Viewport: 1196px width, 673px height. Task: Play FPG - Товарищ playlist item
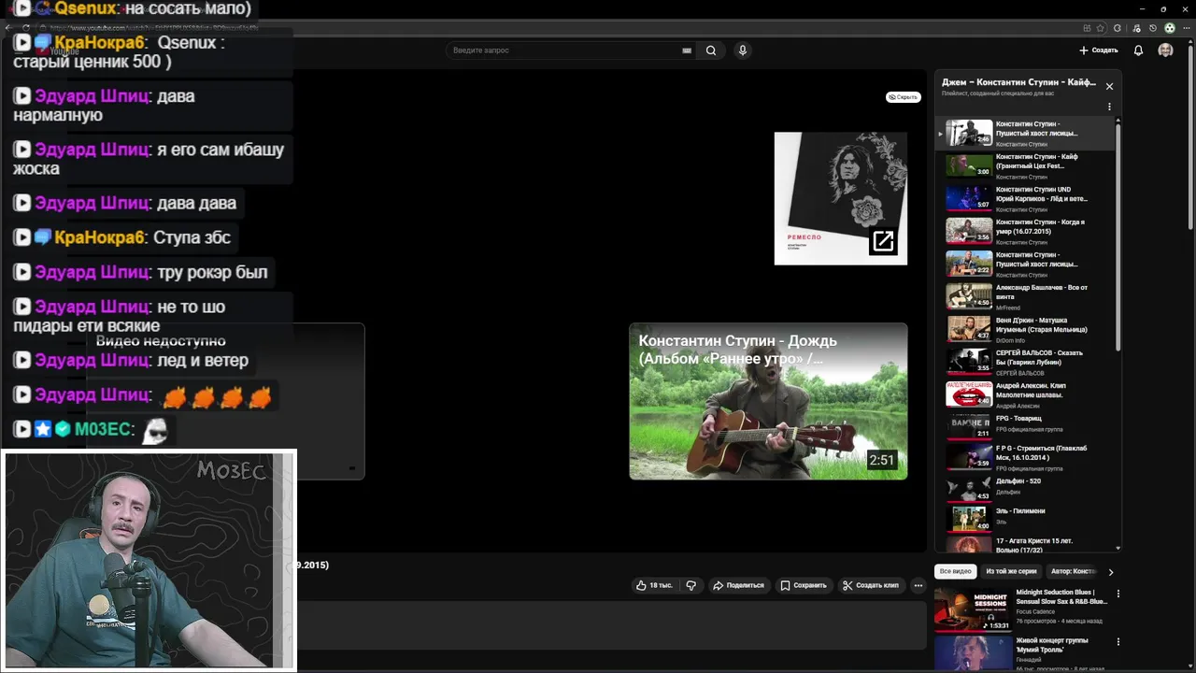click(1026, 426)
